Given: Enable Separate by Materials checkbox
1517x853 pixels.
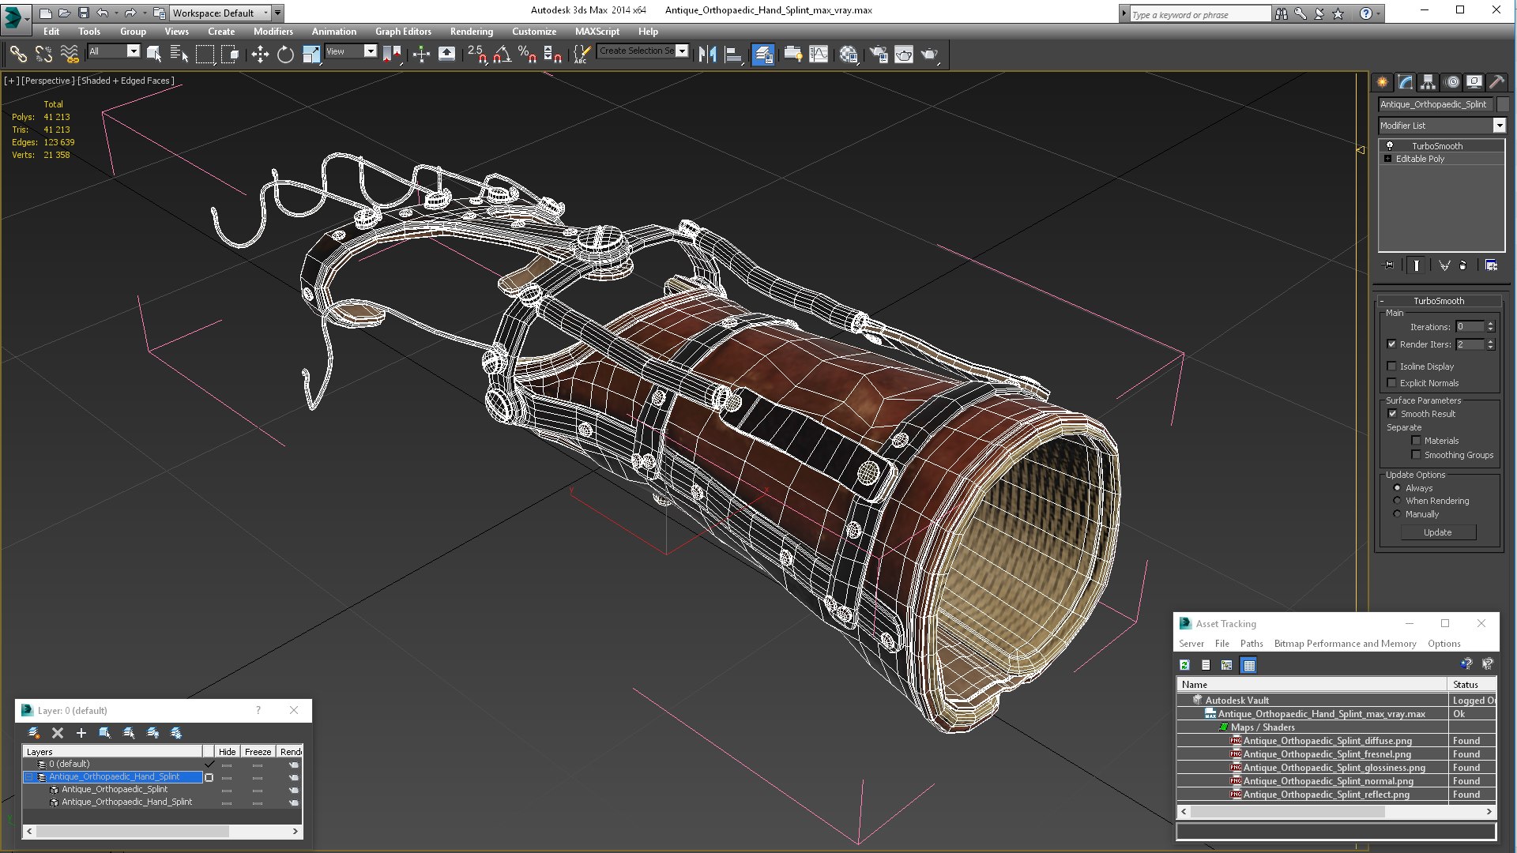Looking at the screenshot, I should pyautogui.click(x=1416, y=441).
